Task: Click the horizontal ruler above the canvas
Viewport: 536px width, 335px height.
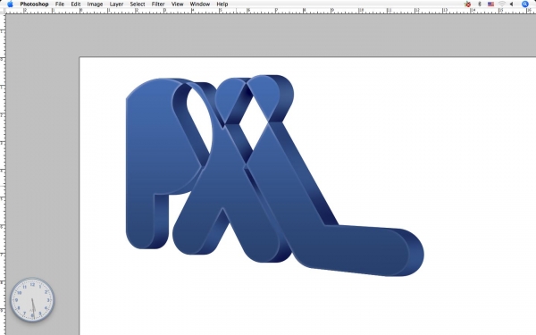Action: [270, 11]
